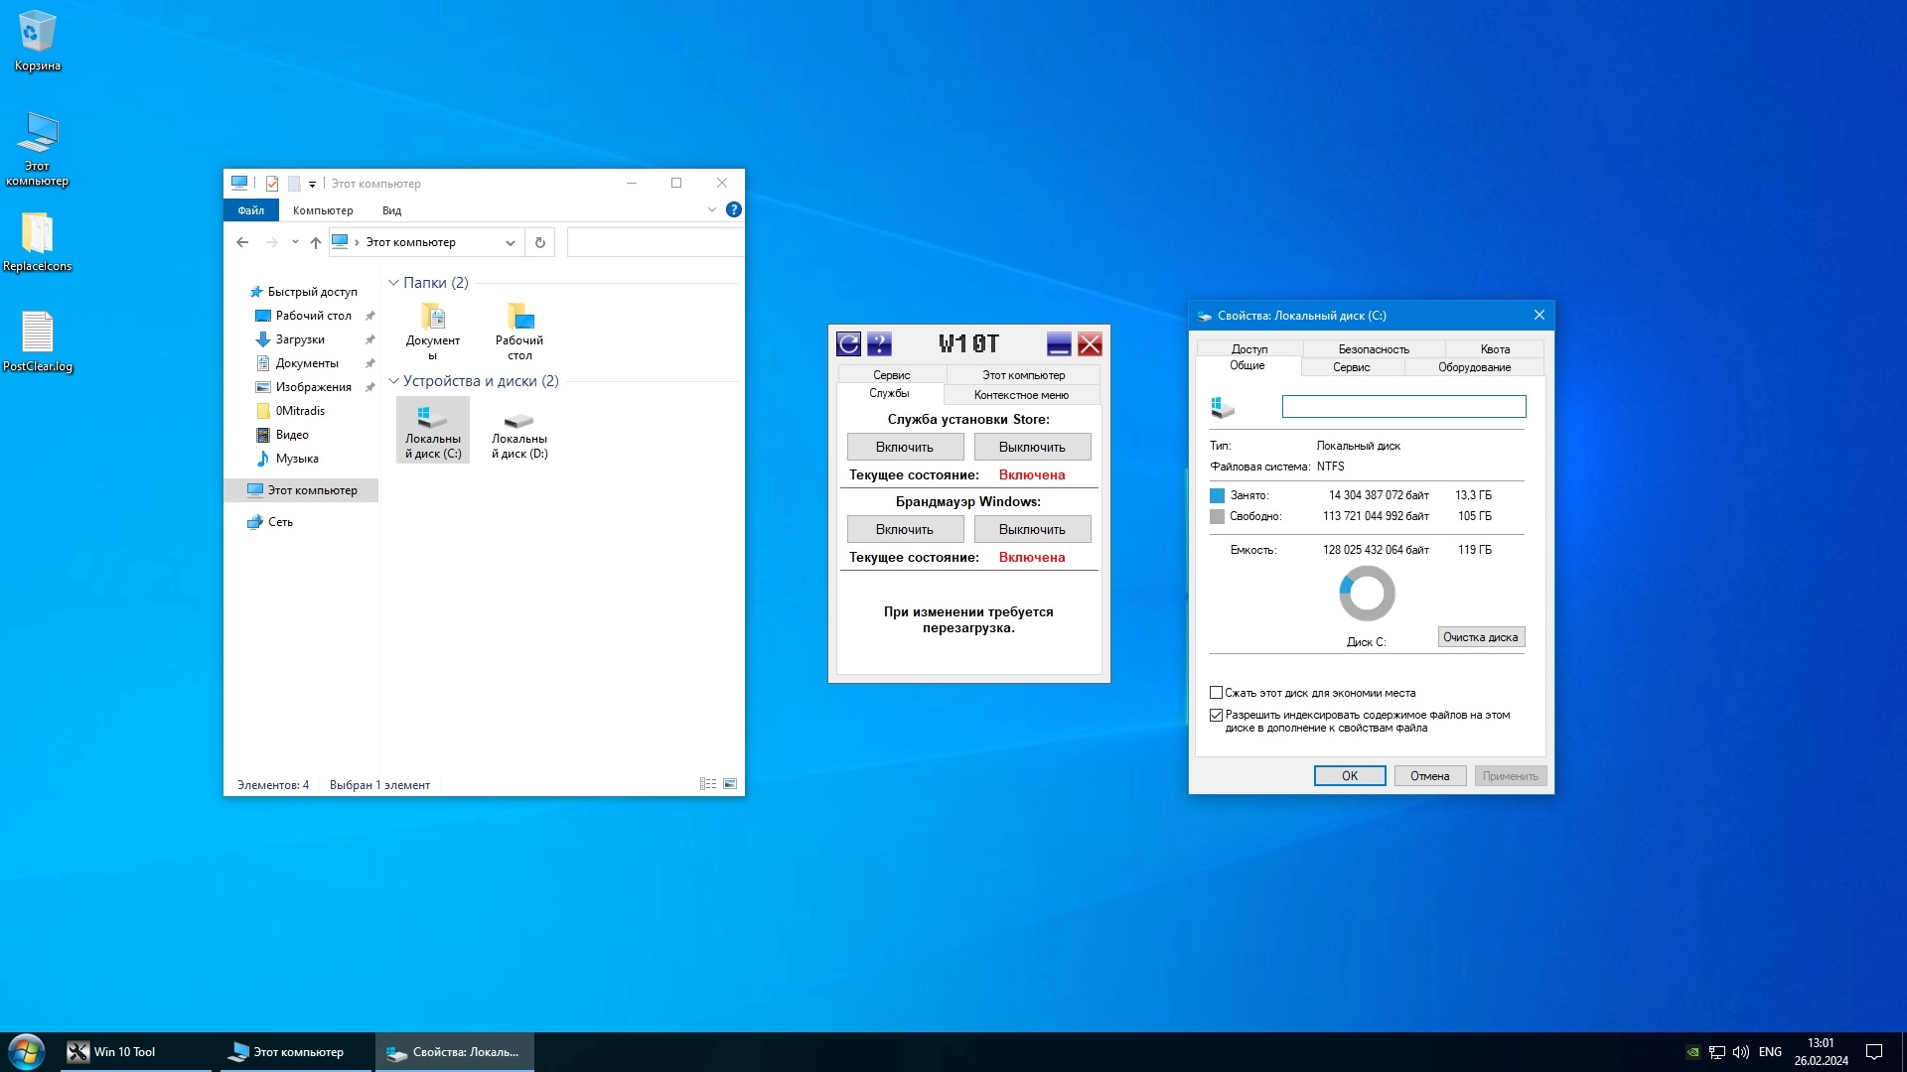Open the address bar history dropdown
This screenshot has height=1072, width=1907.
click(510, 242)
